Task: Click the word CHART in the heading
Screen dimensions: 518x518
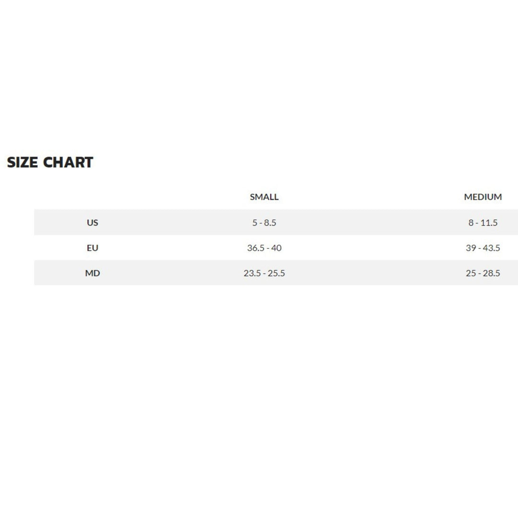Action: [68, 163]
